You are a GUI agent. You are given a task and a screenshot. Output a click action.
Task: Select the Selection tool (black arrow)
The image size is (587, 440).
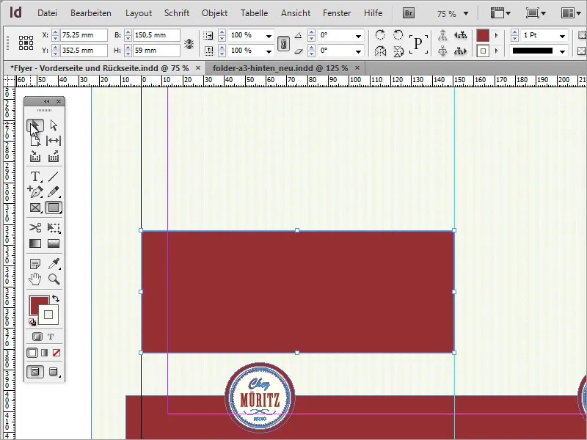pos(34,125)
